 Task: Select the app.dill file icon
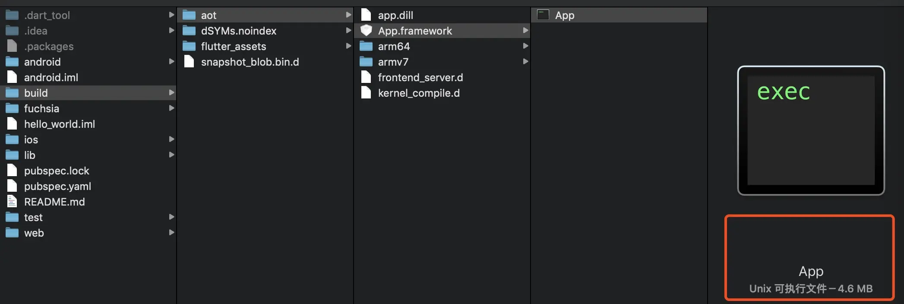click(366, 15)
